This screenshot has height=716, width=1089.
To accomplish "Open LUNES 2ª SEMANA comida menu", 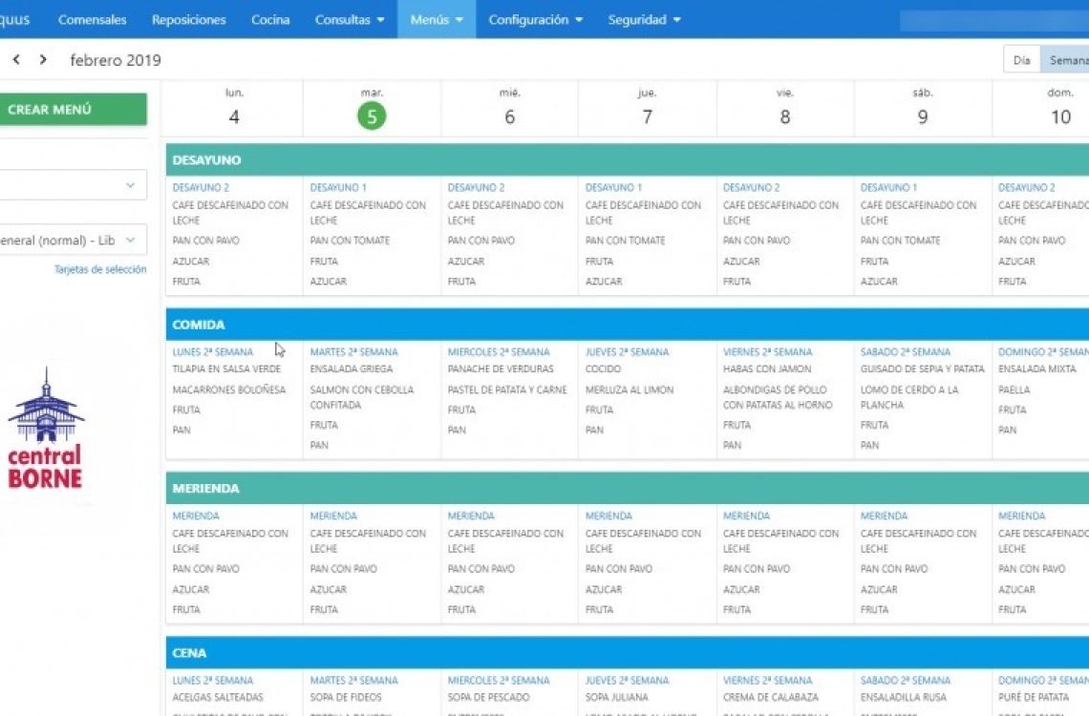I will (212, 351).
